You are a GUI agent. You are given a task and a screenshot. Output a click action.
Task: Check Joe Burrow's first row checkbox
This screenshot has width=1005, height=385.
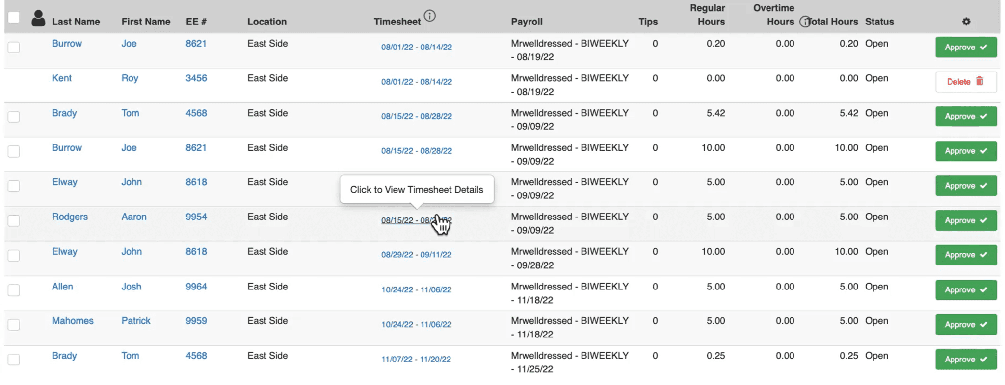(14, 47)
